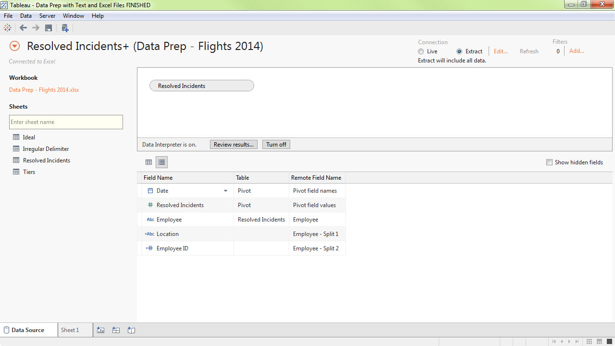This screenshot has width=615, height=346.
Task: Select the metadata grid view
Action: coord(161,162)
